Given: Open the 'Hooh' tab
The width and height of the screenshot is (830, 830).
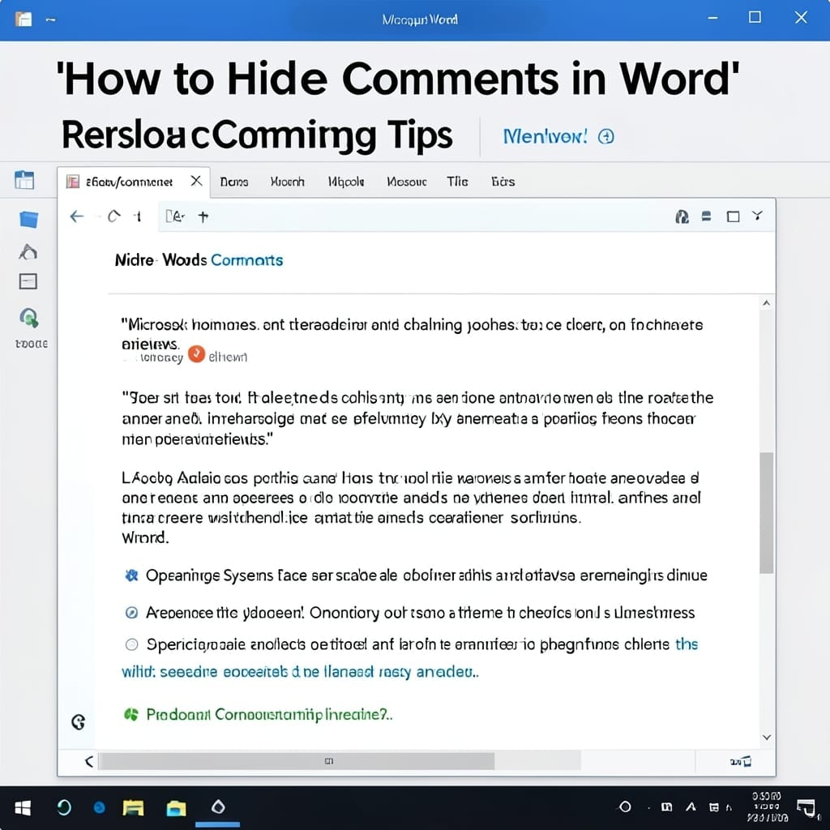Looking at the screenshot, I should tap(288, 182).
